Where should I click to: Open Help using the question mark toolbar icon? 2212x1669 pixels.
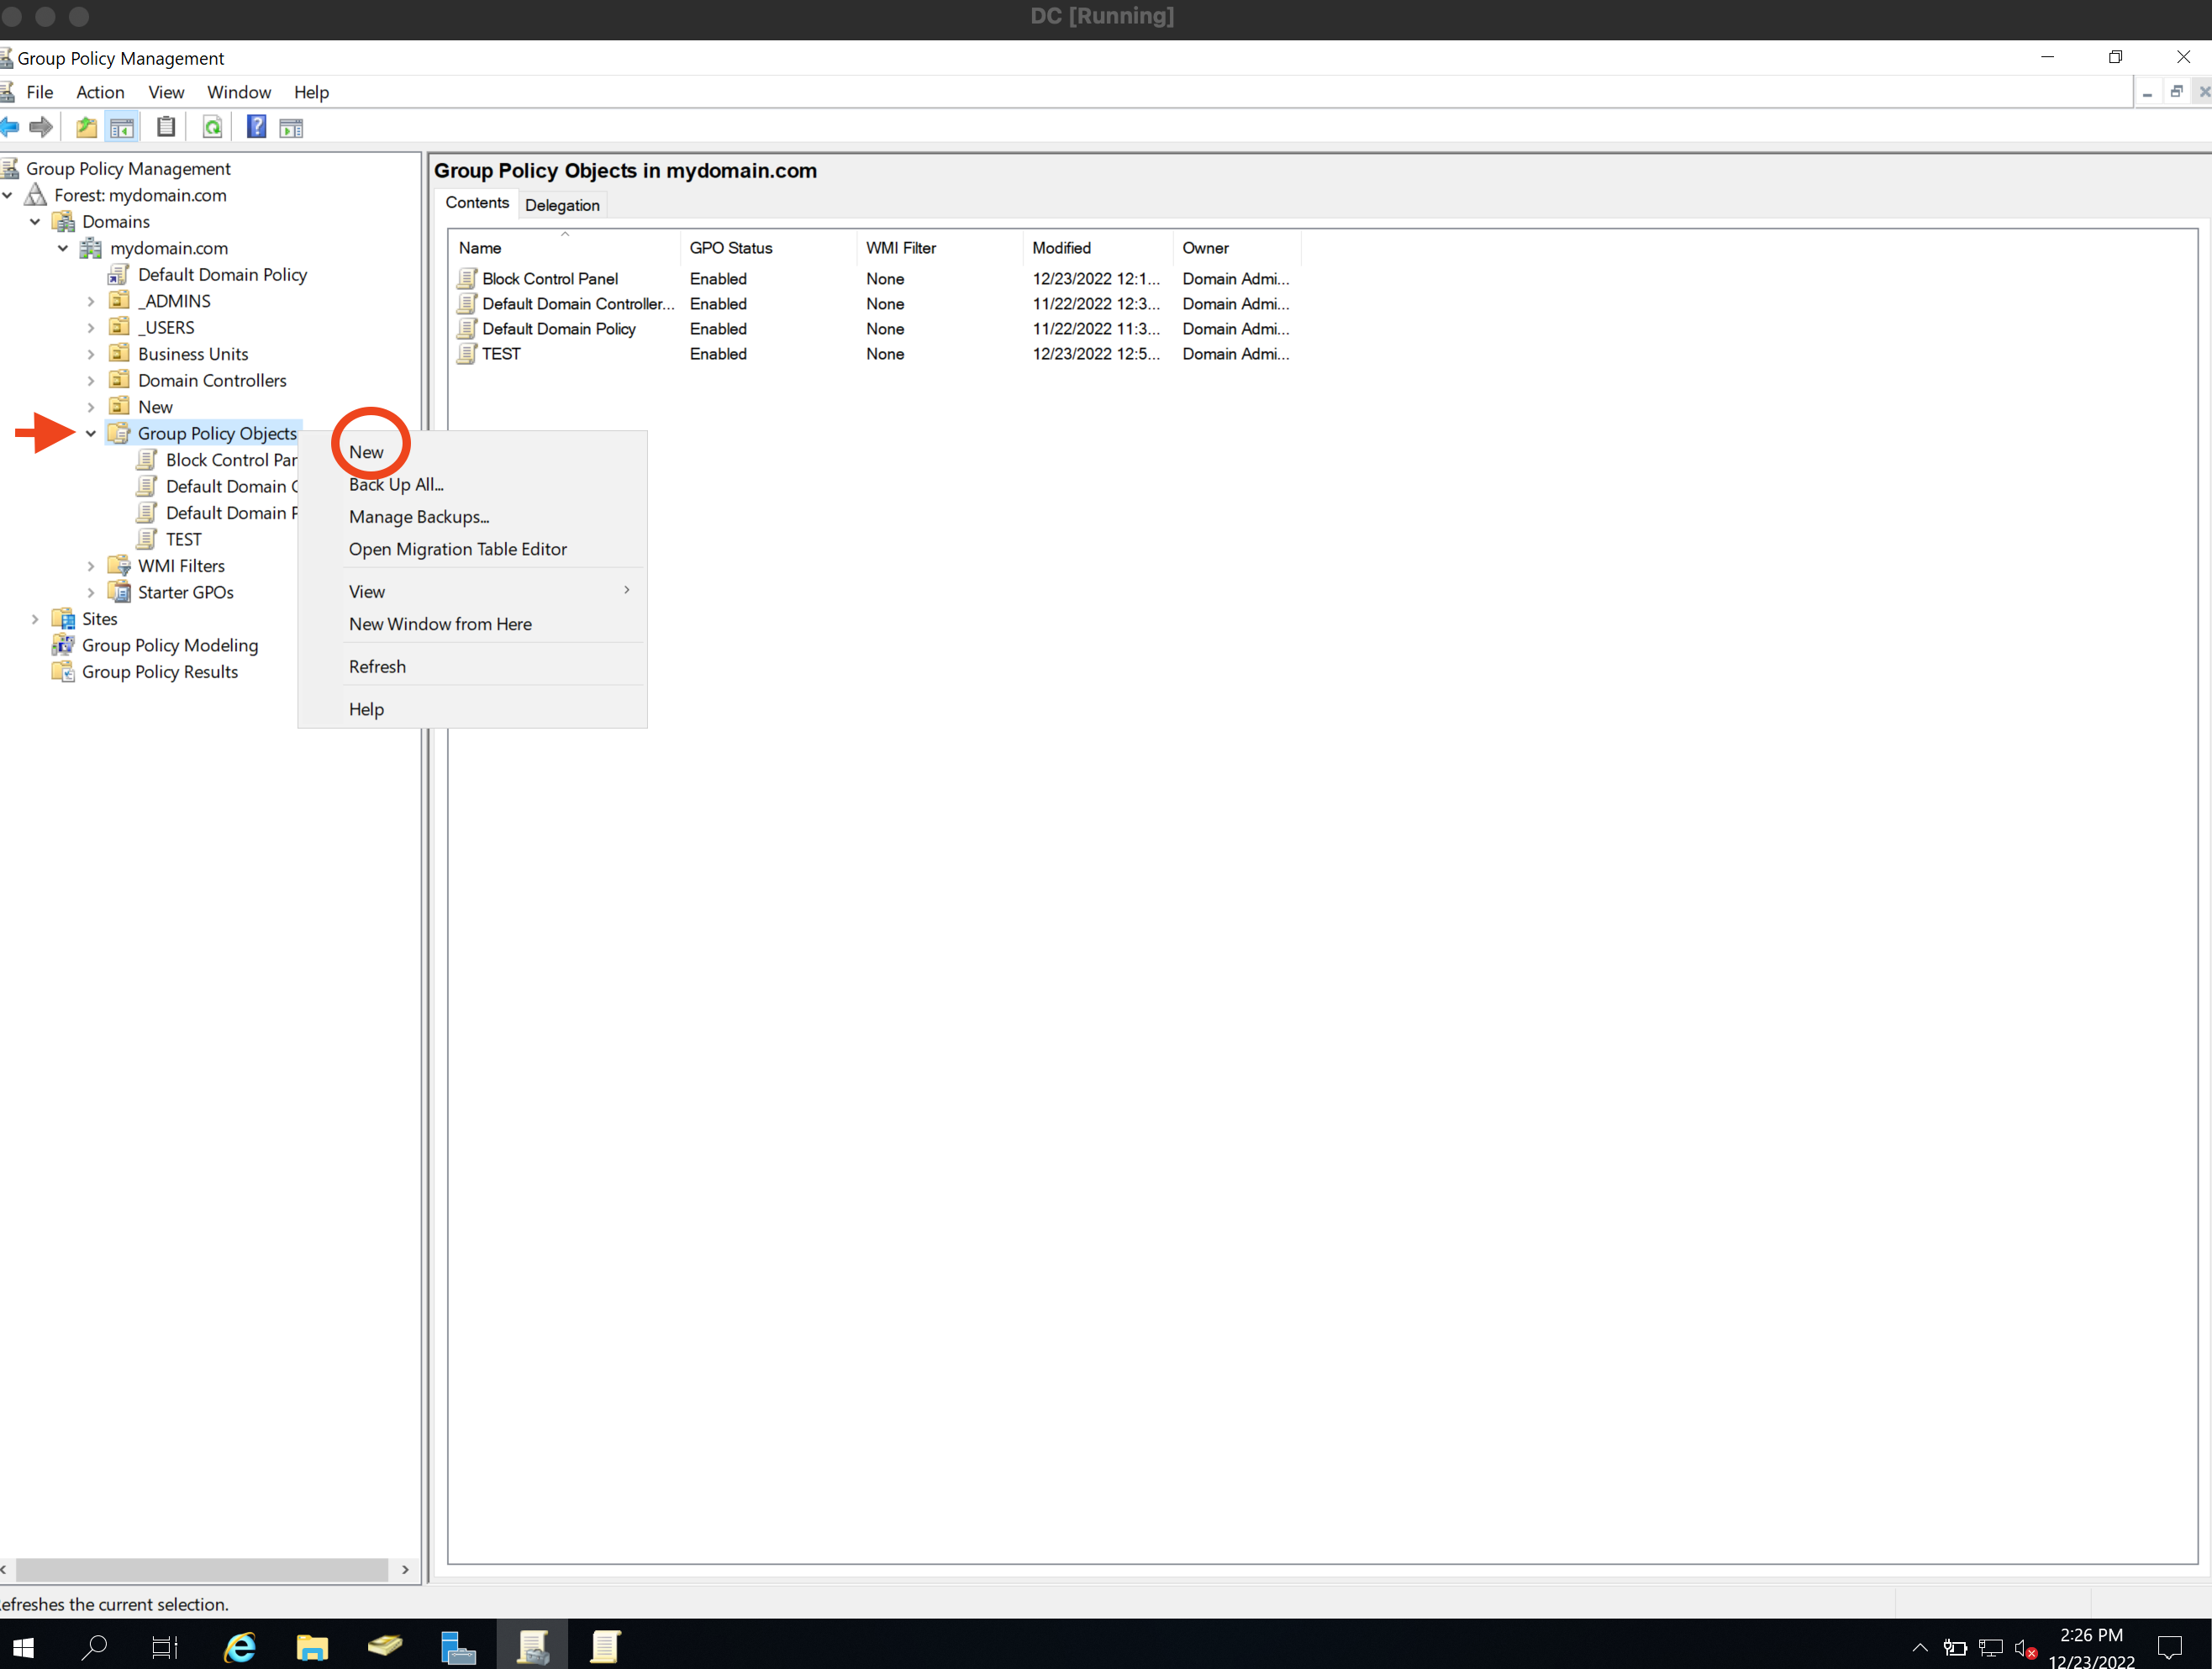256,127
